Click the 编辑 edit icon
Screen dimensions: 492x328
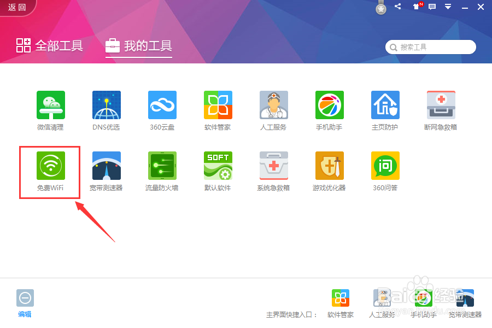coord(25,298)
